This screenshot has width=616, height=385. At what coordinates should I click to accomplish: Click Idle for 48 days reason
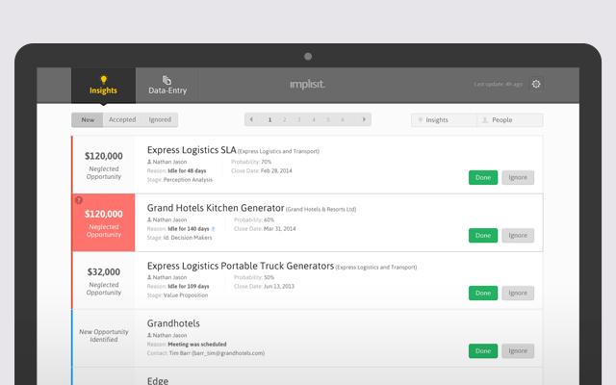[187, 171]
